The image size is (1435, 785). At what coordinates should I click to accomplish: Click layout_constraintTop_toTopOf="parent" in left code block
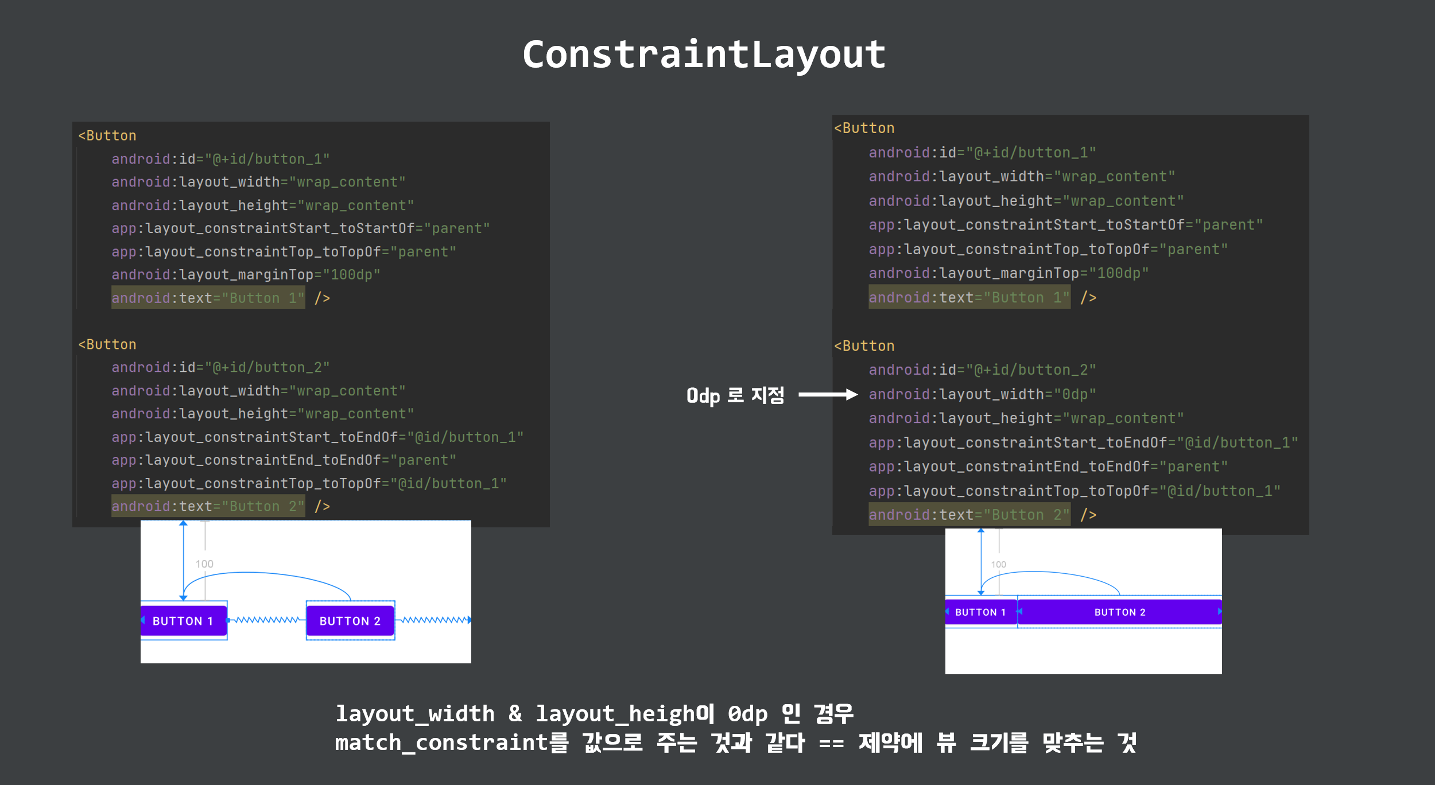[x=284, y=252]
